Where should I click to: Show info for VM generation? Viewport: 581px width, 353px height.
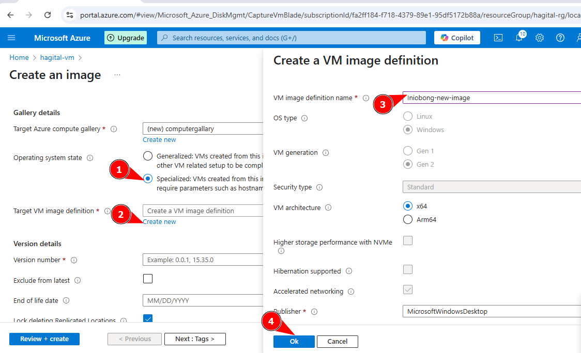[325, 153]
